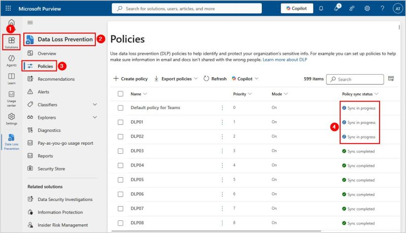Check the DLP03 row checkbox
The height and width of the screenshot is (233, 406).
pos(120,151)
